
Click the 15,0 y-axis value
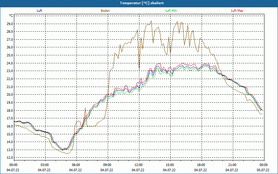pyautogui.click(x=10, y=134)
